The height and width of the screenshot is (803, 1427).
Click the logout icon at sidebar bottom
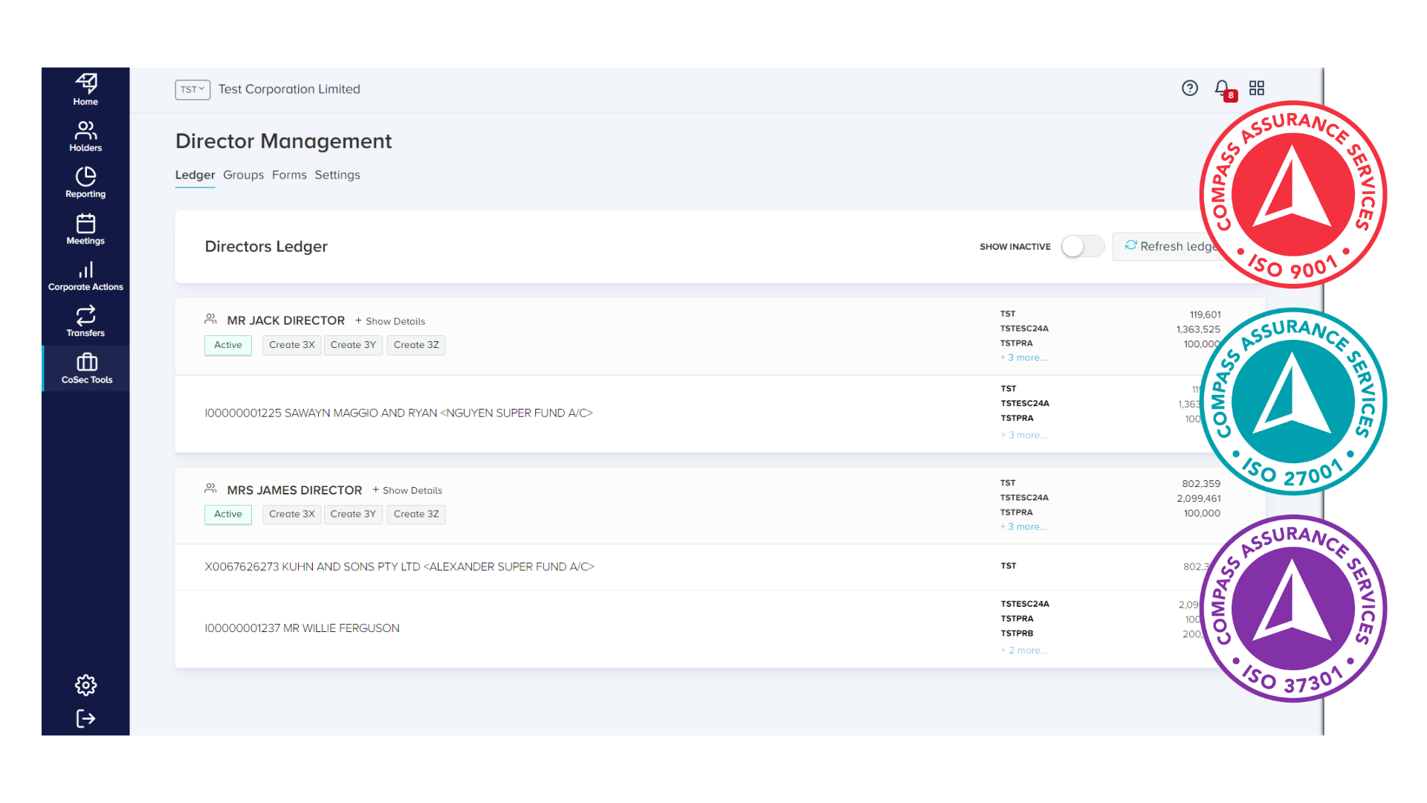tap(85, 718)
